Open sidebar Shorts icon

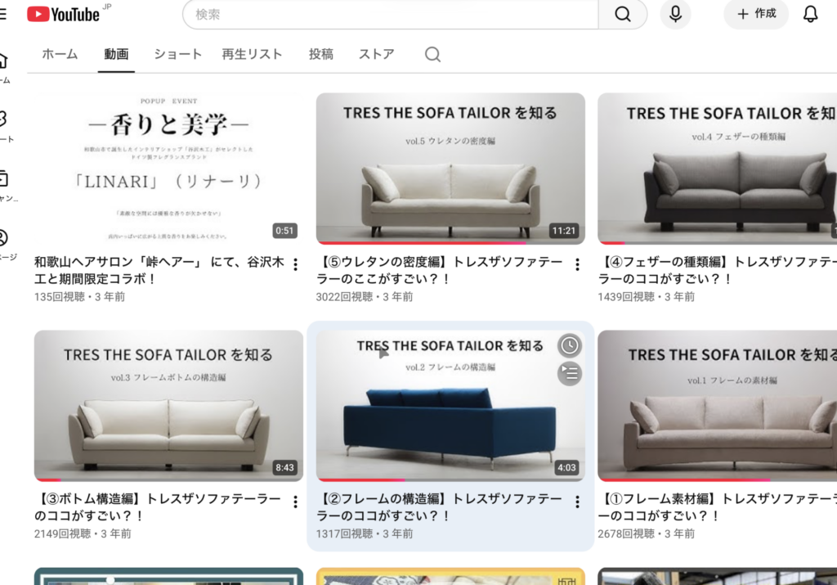[3, 119]
